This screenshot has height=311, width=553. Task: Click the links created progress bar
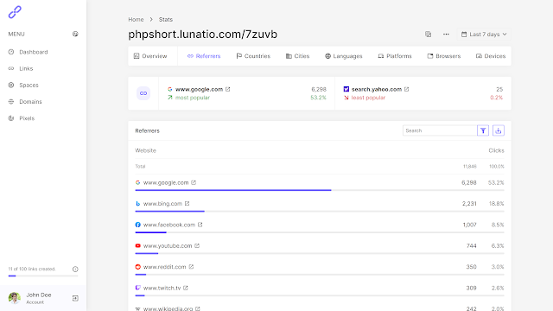pyautogui.click(x=43, y=276)
